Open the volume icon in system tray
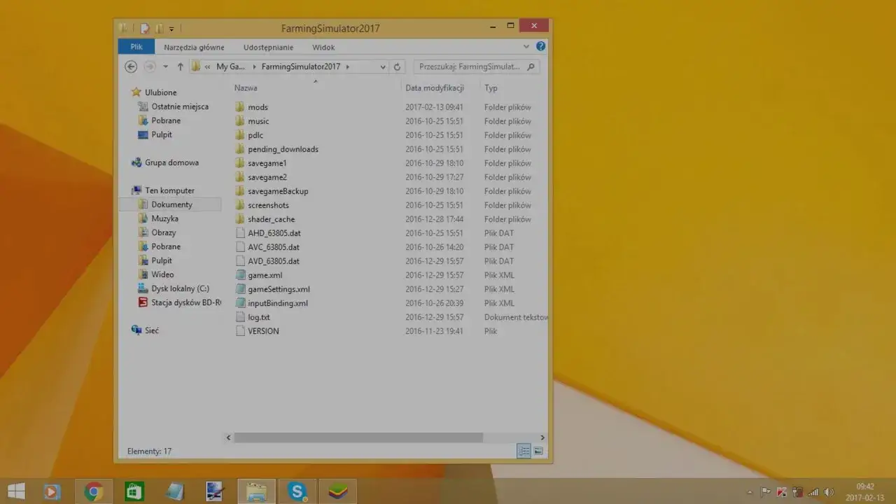Screen dimensions: 896x504 [829, 492]
